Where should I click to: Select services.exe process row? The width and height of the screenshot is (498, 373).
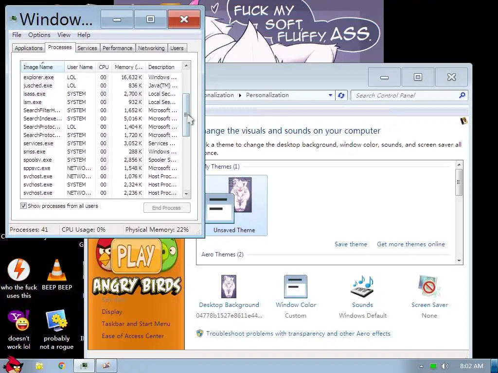coord(101,143)
